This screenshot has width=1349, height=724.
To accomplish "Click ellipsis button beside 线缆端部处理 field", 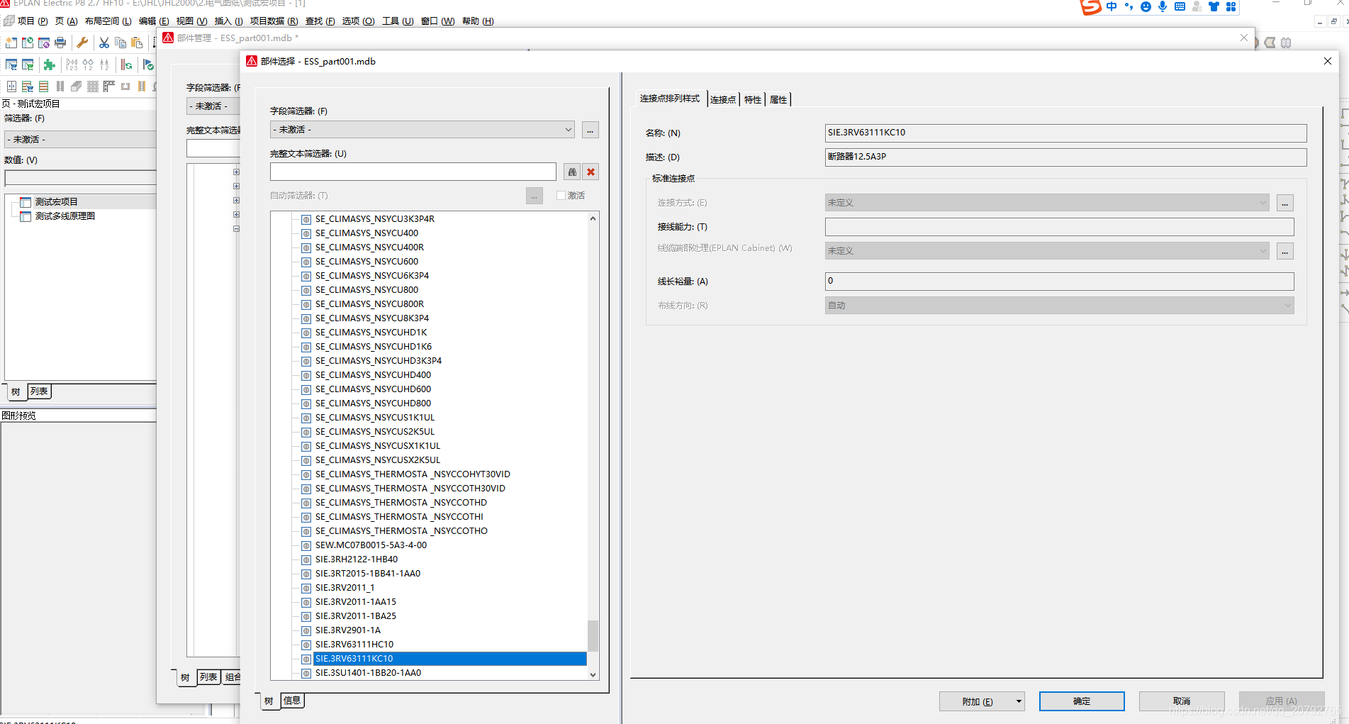I will pyautogui.click(x=1284, y=251).
